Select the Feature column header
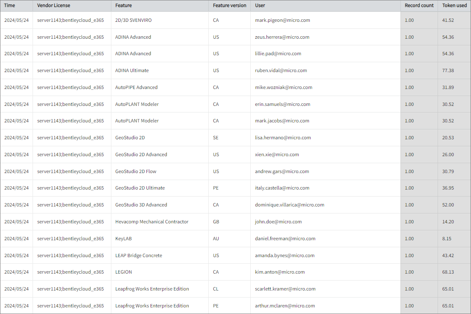This screenshot has width=471, height=314. click(124, 6)
